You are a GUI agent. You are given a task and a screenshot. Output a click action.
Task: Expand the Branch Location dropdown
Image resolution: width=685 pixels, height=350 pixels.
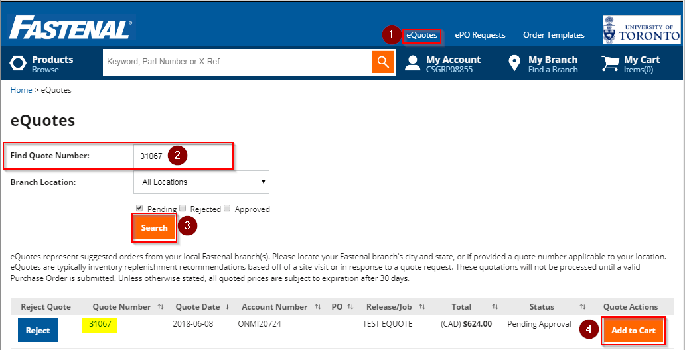(x=201, y=182)
